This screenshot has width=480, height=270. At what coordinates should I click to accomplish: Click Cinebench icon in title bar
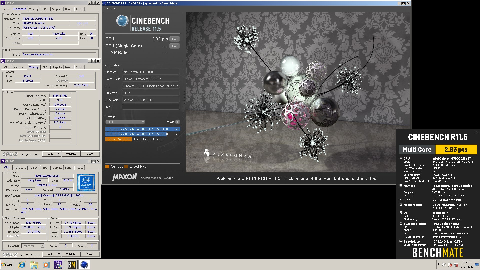click(x=104, y=3)
